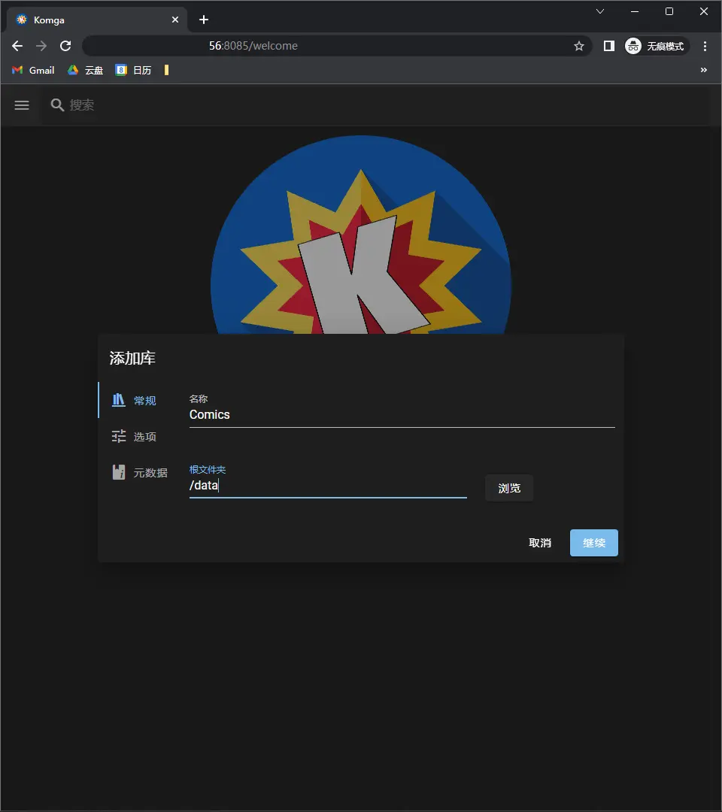Select the 常规 general tab
The image size is (722, 812).
coord(137,400)
